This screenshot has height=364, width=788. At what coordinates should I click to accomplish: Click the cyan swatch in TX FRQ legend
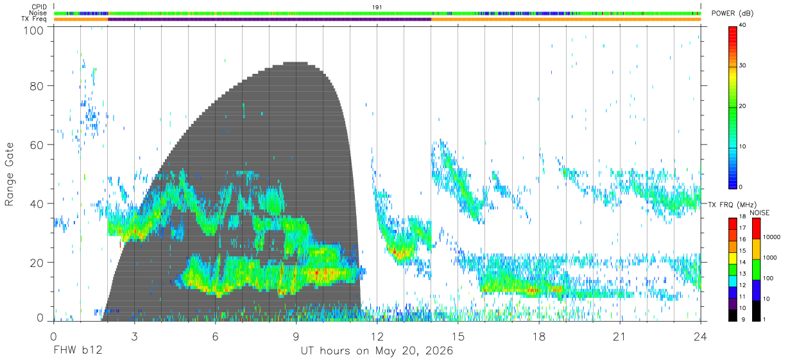click(x=733, y=281)
